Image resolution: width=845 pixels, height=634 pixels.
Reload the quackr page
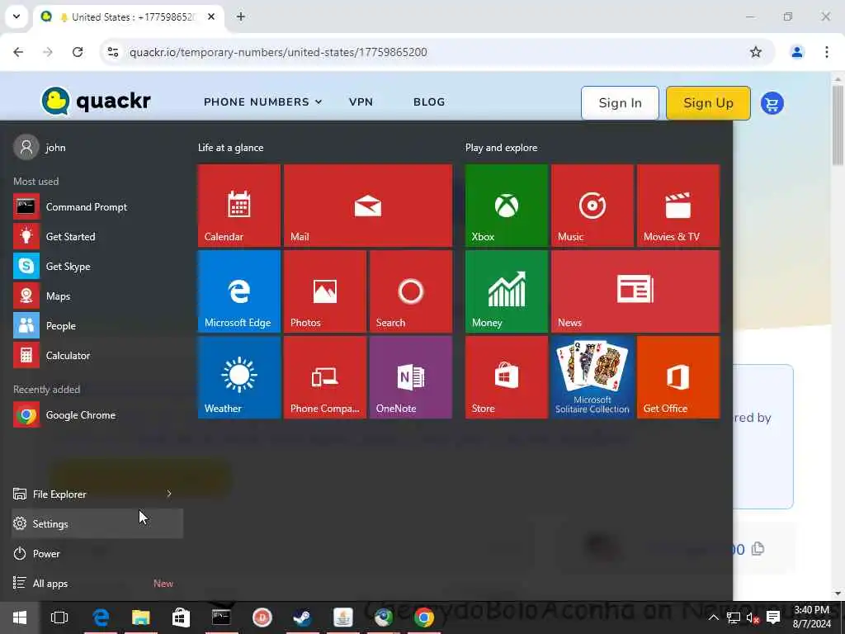click(x=78, y=52)
